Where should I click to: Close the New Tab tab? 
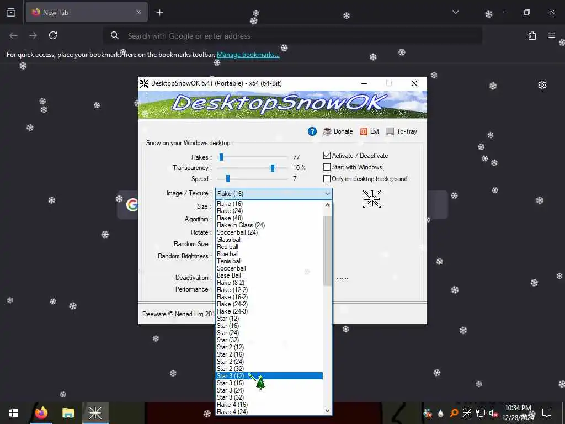(x=138, y=12)
